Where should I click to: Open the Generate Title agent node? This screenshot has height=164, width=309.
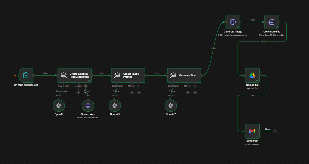[184, 75]
